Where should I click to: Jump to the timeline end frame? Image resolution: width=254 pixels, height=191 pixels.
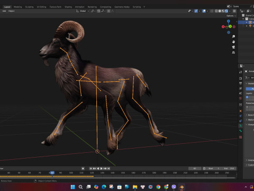pos(108,169)
